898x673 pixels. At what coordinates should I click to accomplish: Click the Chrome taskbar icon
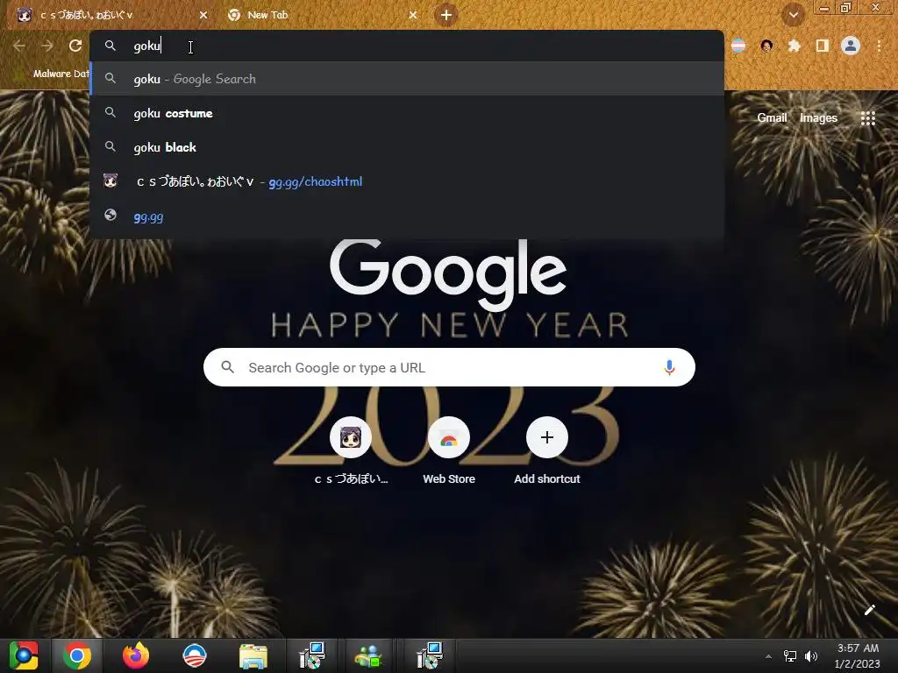point(77,655)
